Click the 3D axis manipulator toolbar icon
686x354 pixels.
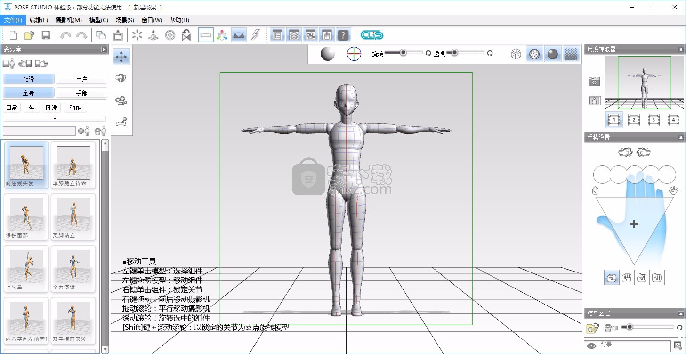tap(222, 35)
